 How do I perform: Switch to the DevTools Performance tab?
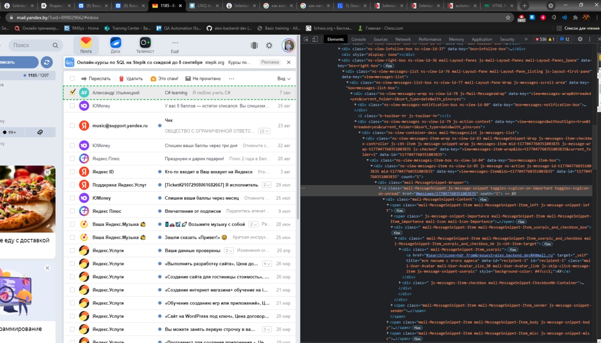pyautogui.click(x=430, y=39)
